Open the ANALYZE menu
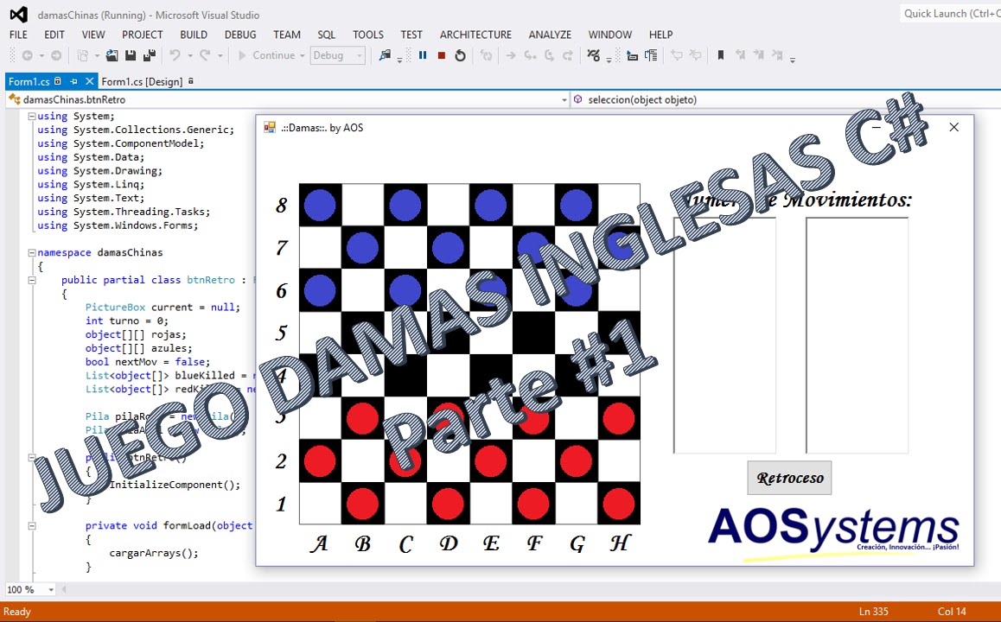 pos(550,35)
